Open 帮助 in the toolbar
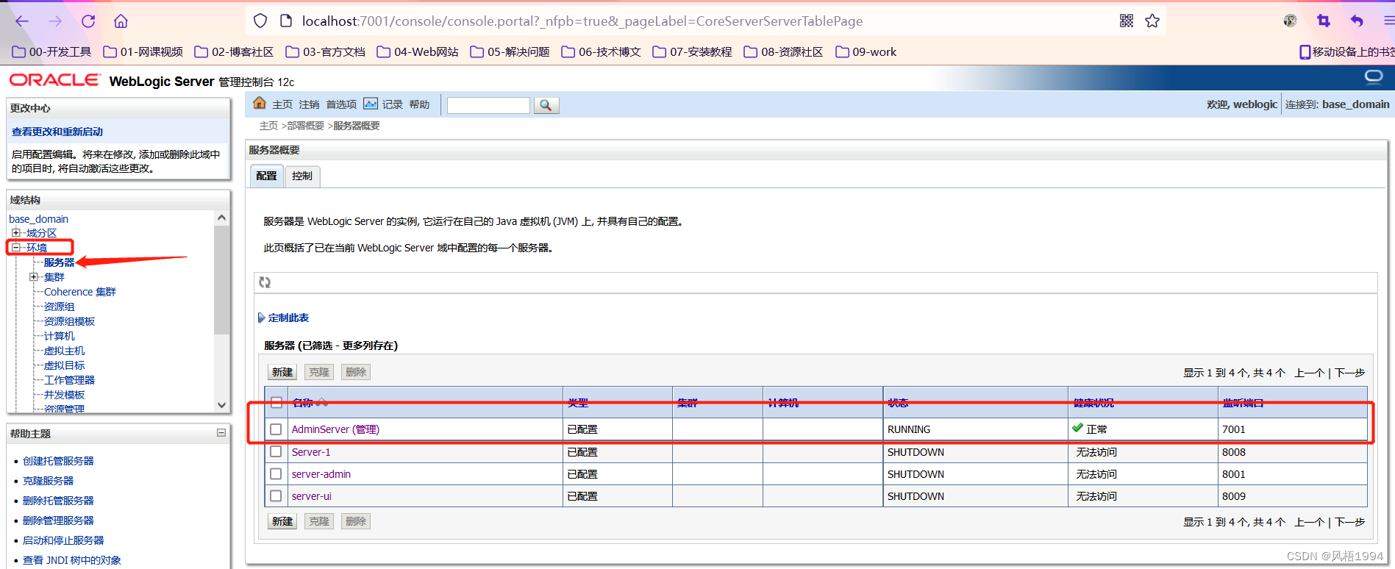Screen dimensions: 1395x569 [419, 104]
